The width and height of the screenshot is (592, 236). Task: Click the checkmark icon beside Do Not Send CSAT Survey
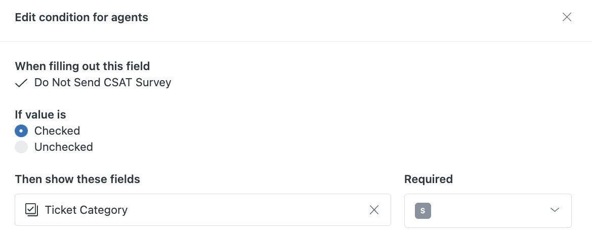[21, 83]
